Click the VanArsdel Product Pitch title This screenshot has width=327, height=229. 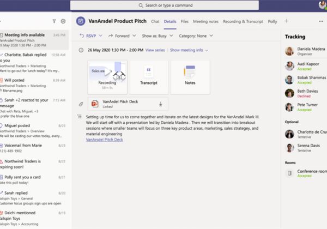click(x=117, y=21)
